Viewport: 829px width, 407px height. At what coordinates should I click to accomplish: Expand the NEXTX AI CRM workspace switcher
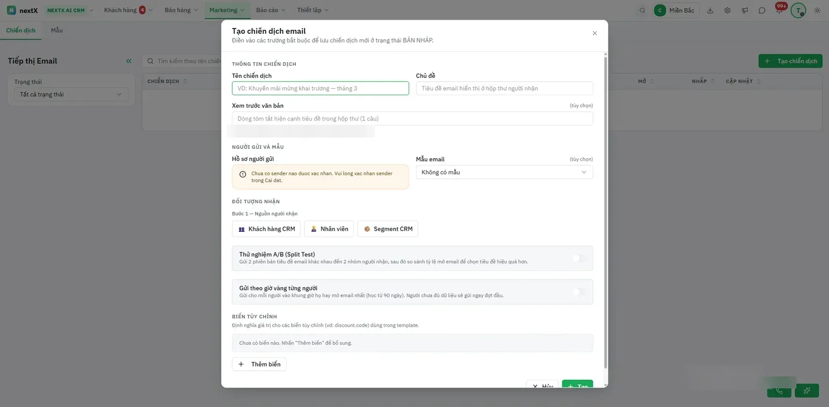[x=70, y=10]
